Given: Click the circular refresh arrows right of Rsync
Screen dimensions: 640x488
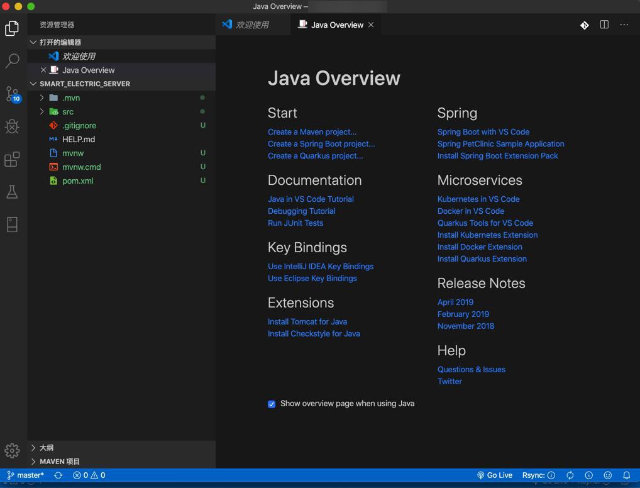Looking at the screenshot, I should point(570,475).
